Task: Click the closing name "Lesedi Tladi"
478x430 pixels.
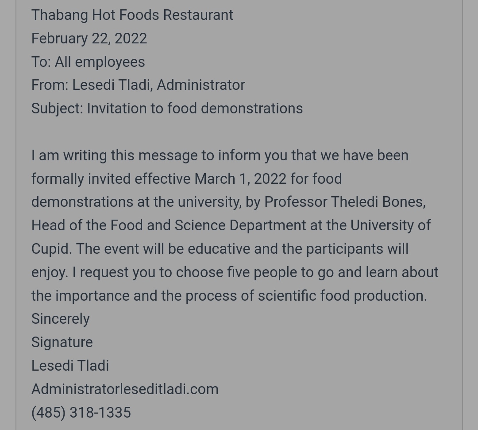Action: pyautogui.click(x=70, y=366)
